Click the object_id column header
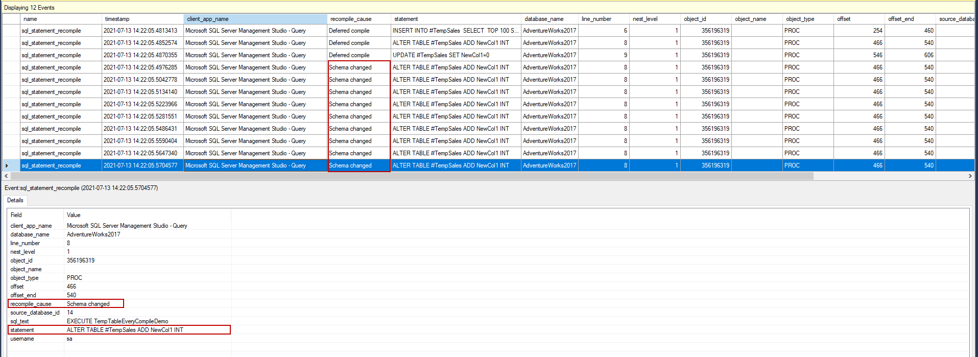This screenshot has height=357, width=978. [x=706, y=19]
